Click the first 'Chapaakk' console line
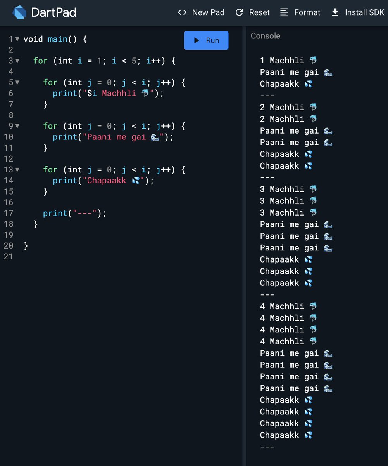The height and width of the screenshot is (466, 388). (x=286, y=84)
